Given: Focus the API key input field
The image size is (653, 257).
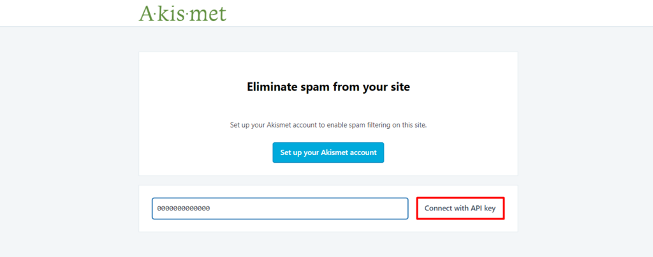Looking at the screenshot, I should (x=279, y=209).
